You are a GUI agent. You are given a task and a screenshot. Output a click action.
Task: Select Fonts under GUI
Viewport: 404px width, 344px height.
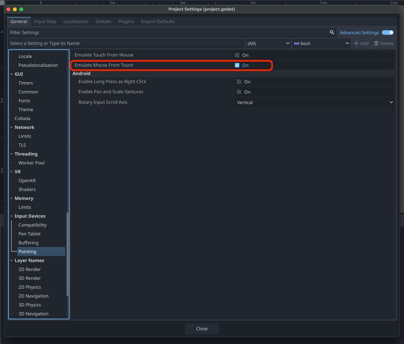pos(24,101)
